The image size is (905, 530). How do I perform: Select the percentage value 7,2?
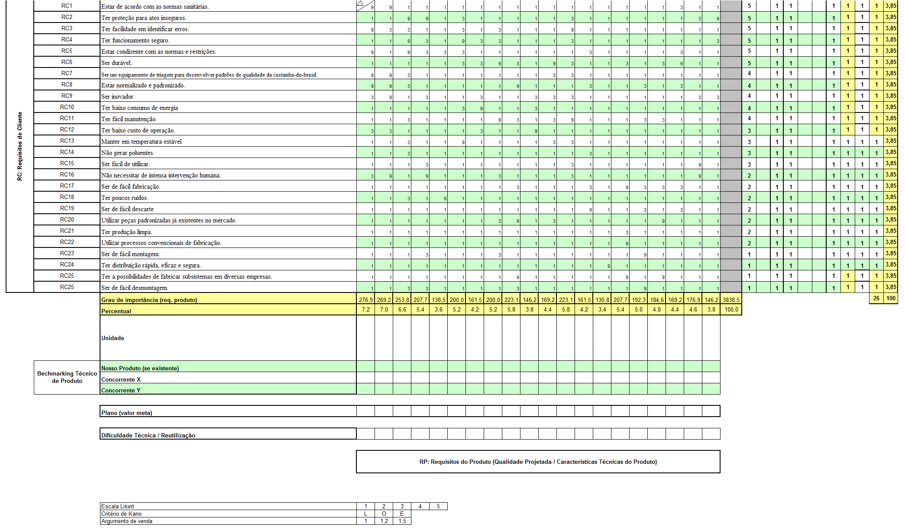366,310
